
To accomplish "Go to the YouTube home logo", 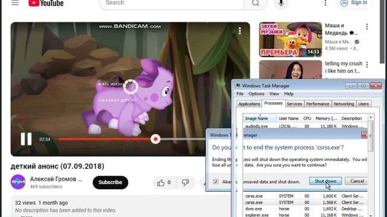I will coord(46,3).
